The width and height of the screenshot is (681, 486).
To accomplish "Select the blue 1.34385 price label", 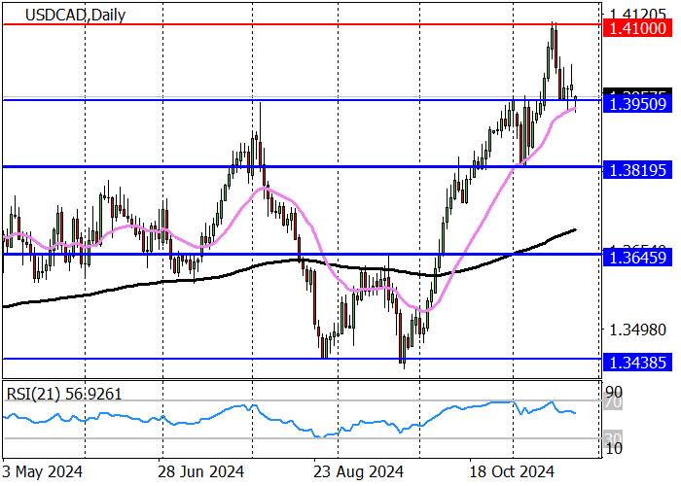I will click(x=637, y=363).
